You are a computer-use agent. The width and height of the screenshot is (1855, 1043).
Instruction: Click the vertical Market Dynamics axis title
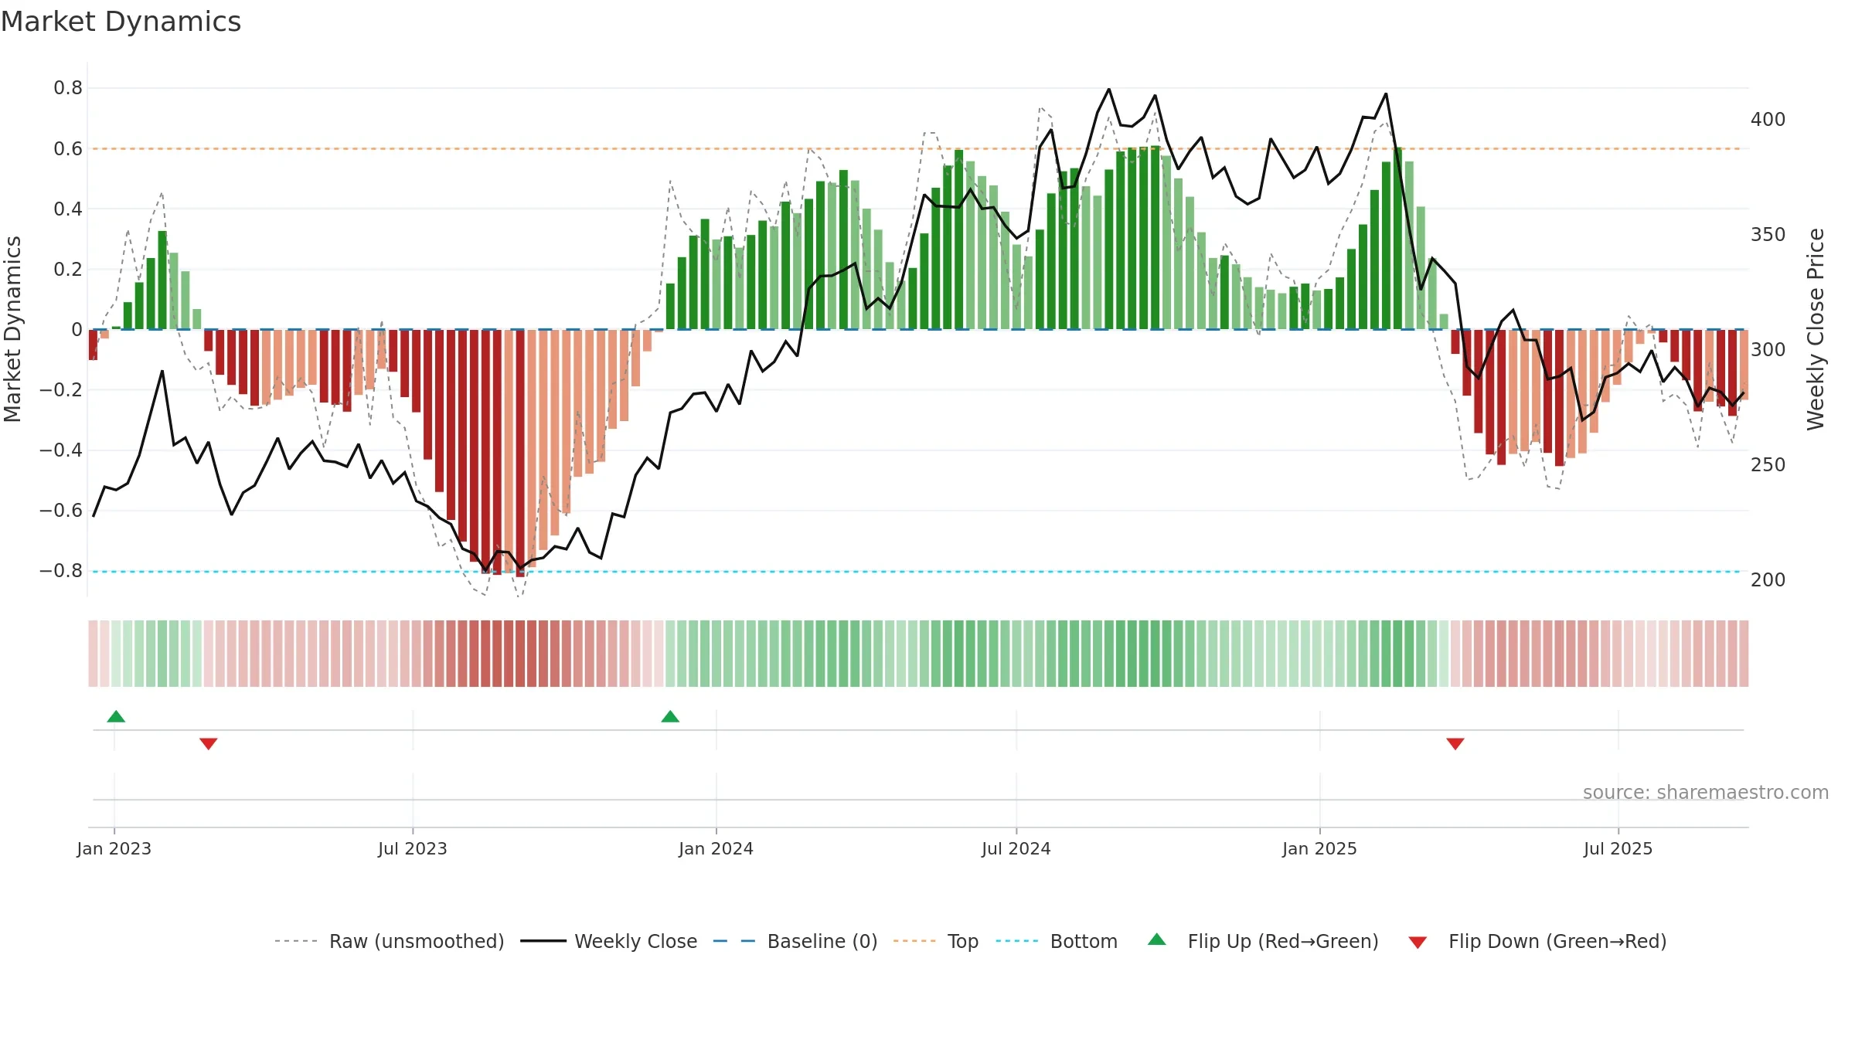pyautogui.click(x=13, y=329)
